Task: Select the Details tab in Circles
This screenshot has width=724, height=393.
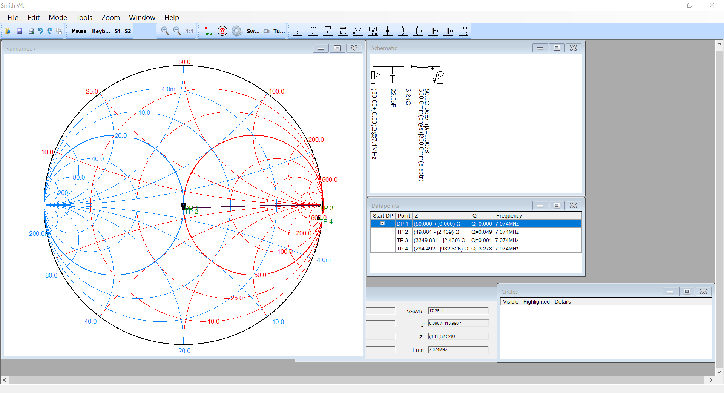Action: pyautogui.click(x=563, y=302)
